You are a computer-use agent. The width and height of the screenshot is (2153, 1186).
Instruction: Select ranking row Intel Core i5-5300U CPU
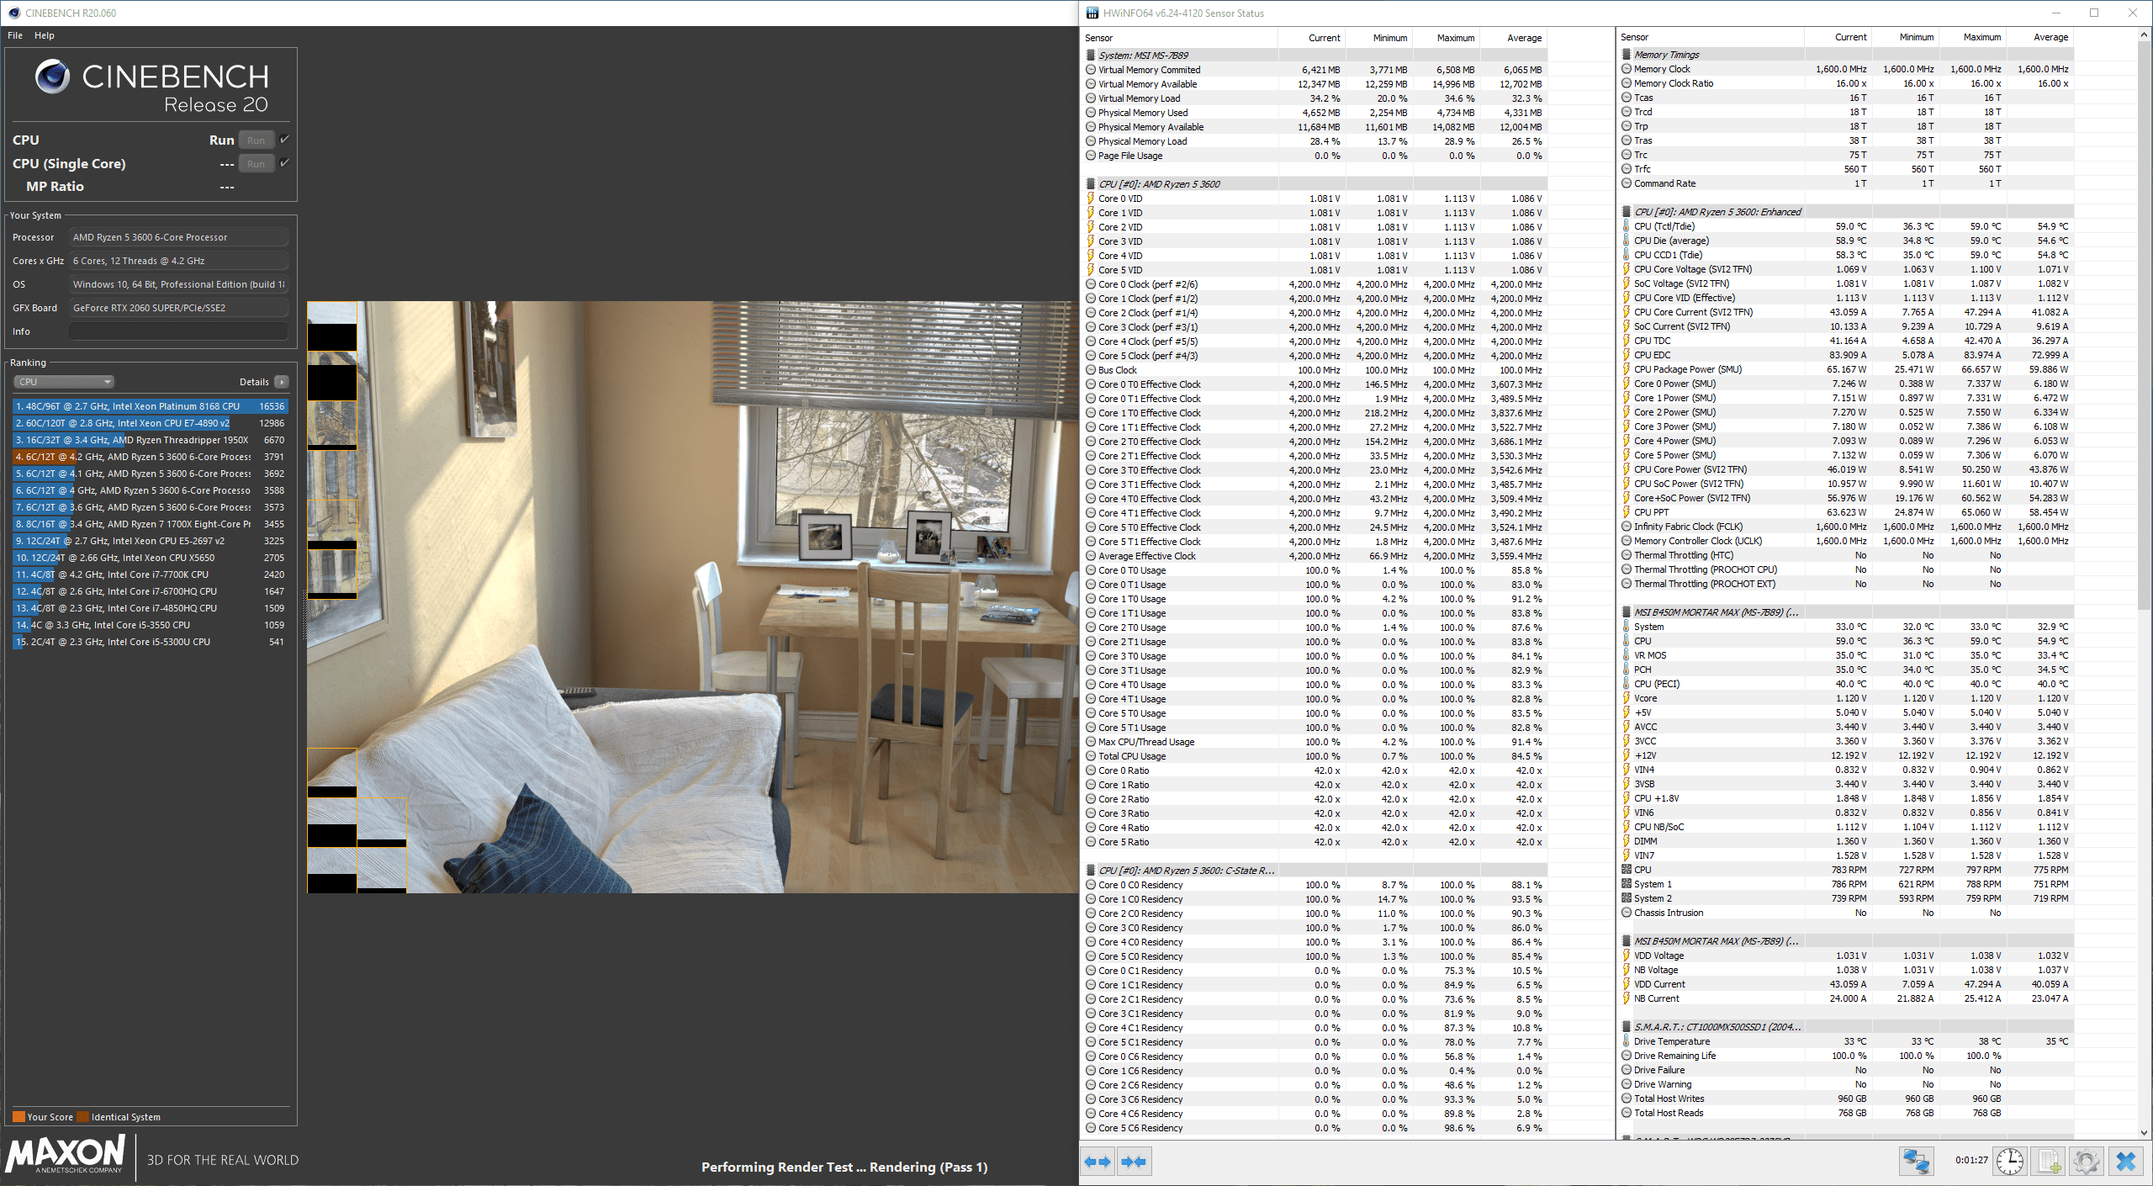tap(151, 642)
